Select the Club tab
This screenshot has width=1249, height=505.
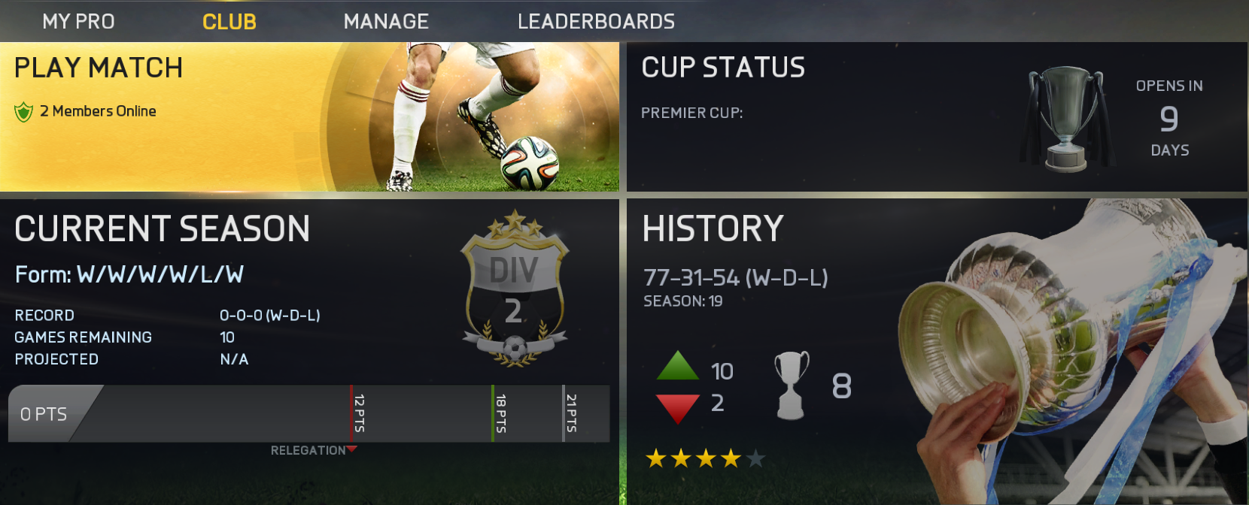[229, 22]
